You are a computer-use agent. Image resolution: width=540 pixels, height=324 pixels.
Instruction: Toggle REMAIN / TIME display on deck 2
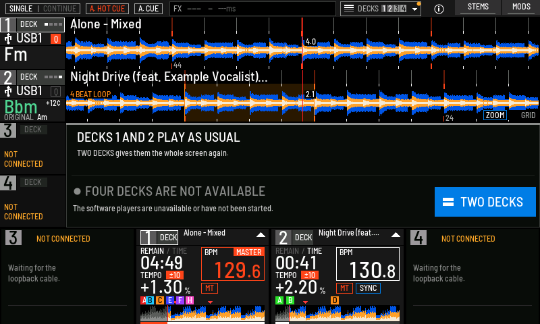(298, 251)
